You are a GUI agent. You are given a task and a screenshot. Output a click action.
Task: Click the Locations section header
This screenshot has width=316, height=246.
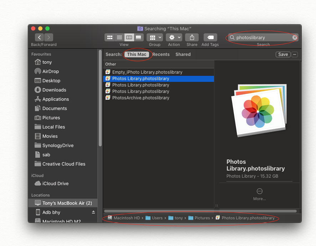tap(41, 195)
